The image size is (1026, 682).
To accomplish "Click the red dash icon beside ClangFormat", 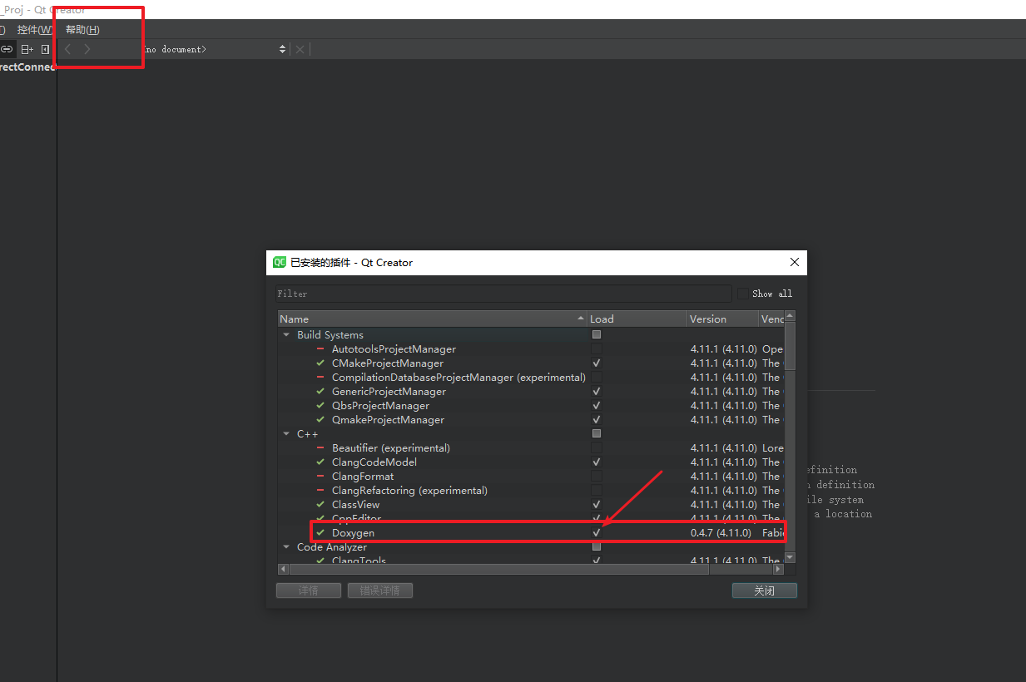I will click(320, 477).
